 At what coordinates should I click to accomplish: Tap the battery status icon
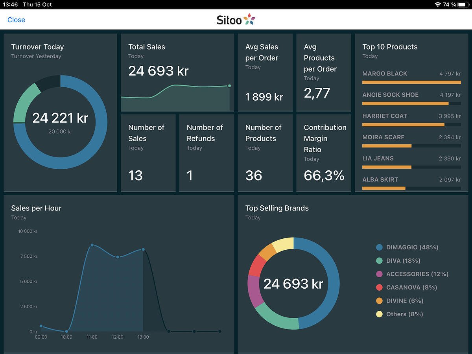463,4
